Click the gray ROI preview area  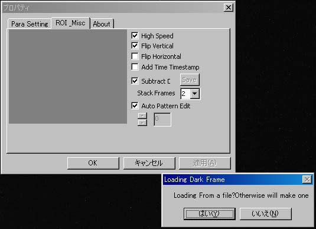[68, 77]
